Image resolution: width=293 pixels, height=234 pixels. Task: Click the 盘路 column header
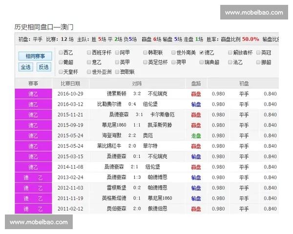[x=196, y=83]
